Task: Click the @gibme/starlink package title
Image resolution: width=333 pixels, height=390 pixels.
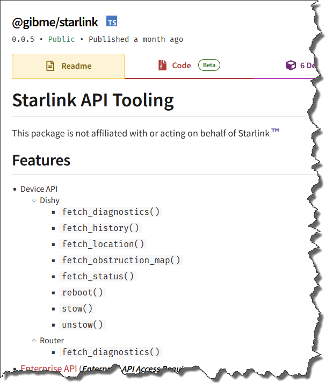Action: [55, 22]
